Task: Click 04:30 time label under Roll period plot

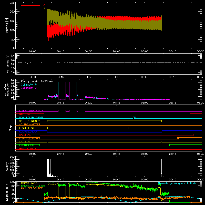Action: pyautogui.click(x=88, y=77)
